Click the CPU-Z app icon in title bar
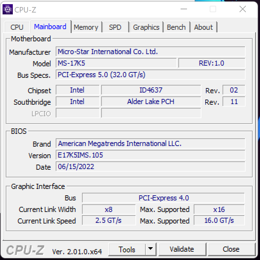 [8, 10]
